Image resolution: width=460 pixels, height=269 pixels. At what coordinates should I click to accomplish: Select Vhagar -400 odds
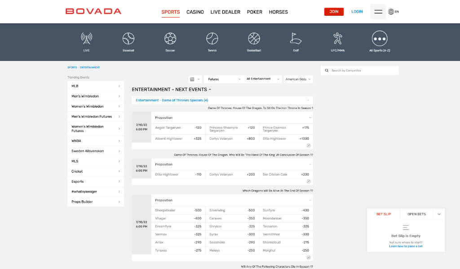(x=178, y=218)
